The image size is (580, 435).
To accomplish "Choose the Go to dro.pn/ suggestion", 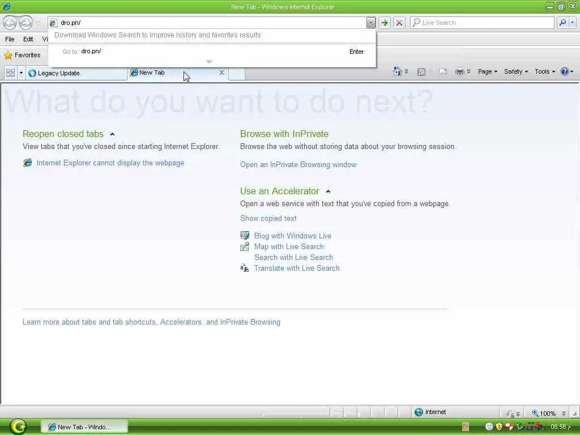I will pyautogui.click(x=212, y=52).
